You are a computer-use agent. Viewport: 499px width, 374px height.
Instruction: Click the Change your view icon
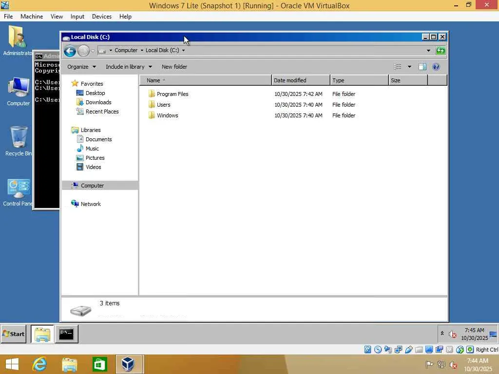[x=398, y=67]
